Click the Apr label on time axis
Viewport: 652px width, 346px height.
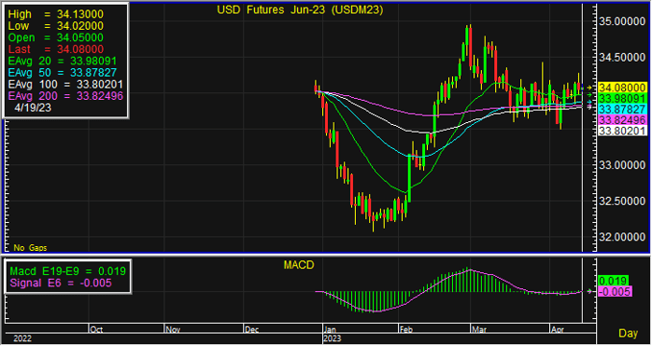[558, 330]
